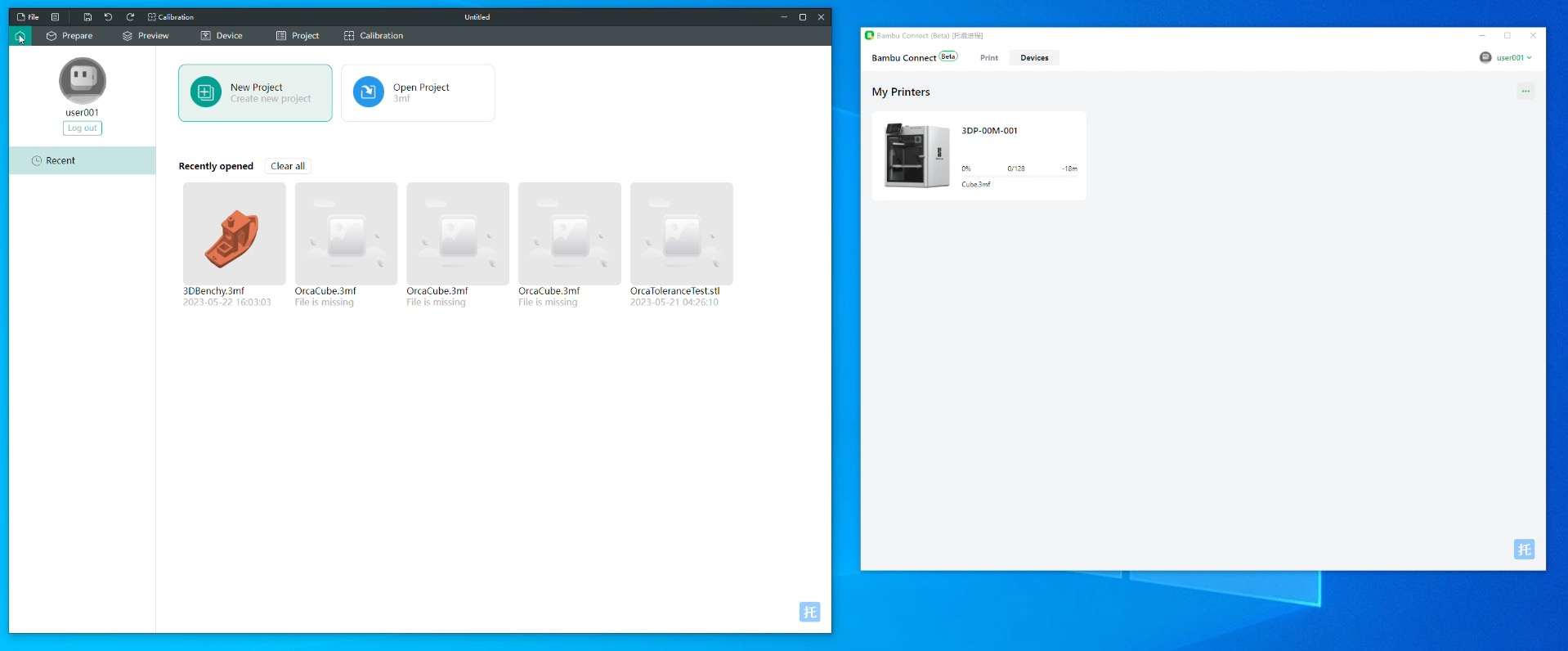Screen dimensions: 1568x651
Task: Expand the user001 account dropdown in Bambu Connect
Action: coord(1506,58)
